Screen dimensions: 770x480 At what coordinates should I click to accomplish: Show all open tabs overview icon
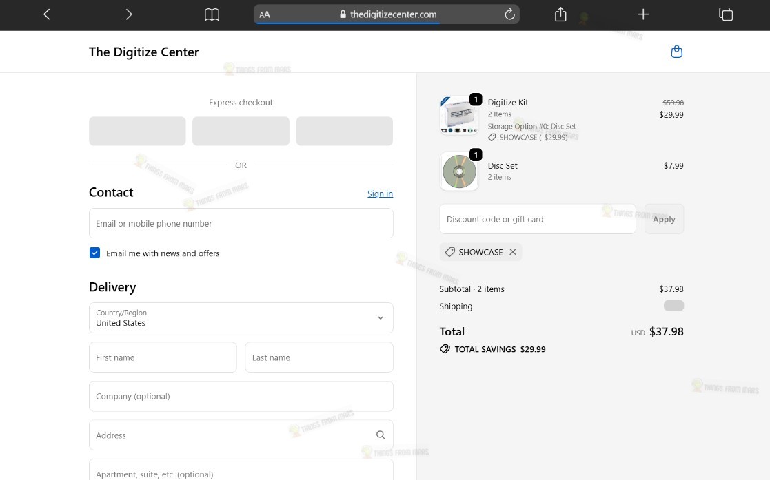point(725,14)
